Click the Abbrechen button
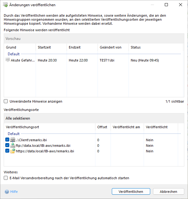Image resolution: width=188 pixels, height=199 pixels. (x=168, y=192)
